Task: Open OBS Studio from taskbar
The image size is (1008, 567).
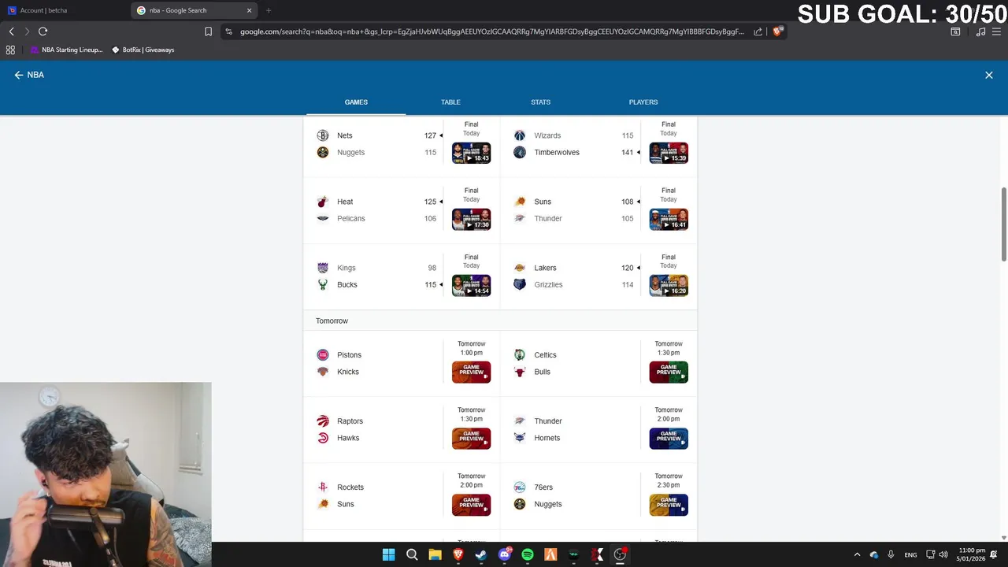Action: (x=620, y=554)
